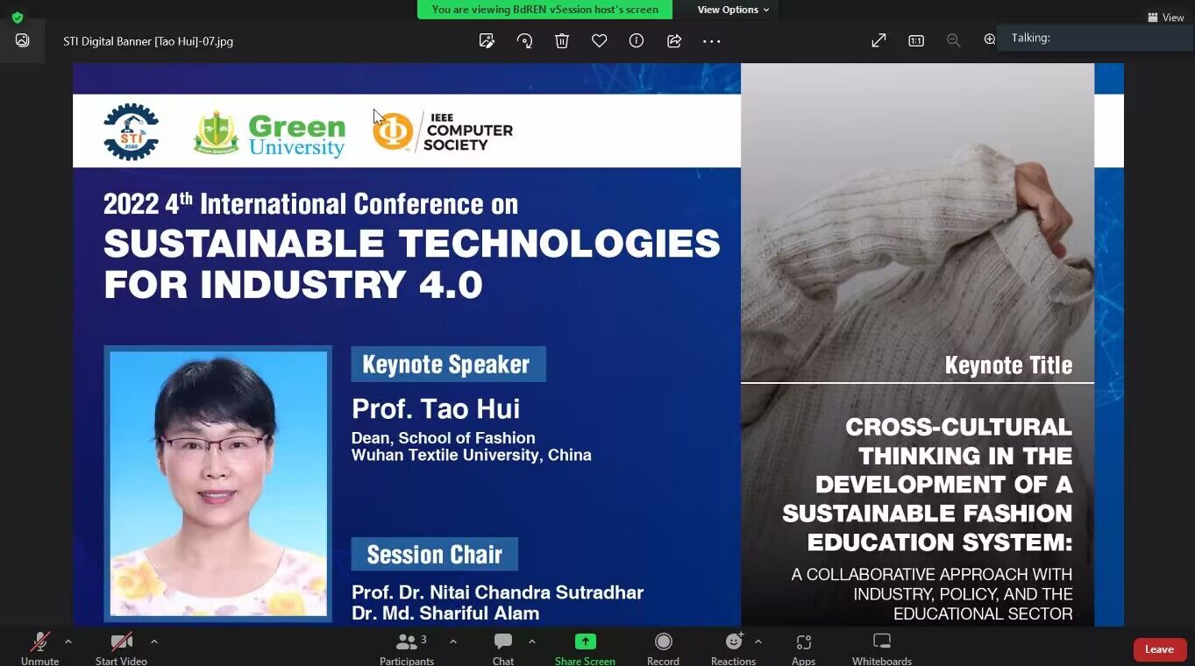Delete the image with the trash icon

[562, 41]
